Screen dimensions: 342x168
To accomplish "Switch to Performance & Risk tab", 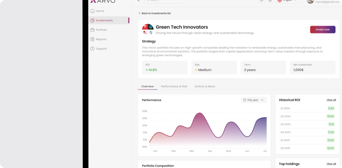I will click(174, 86).
